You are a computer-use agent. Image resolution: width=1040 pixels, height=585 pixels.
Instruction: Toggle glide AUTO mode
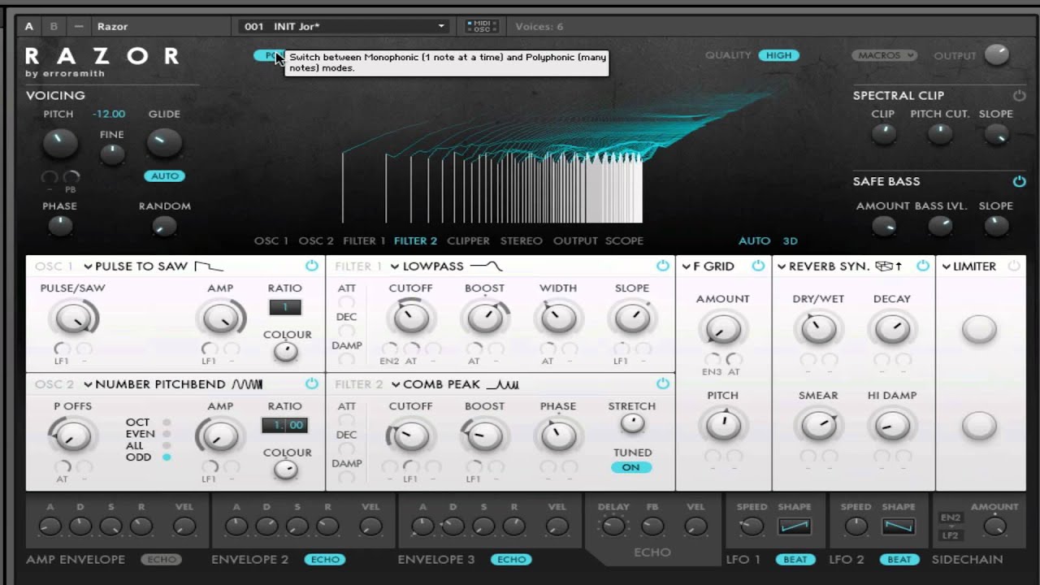[x=165, y=175]
